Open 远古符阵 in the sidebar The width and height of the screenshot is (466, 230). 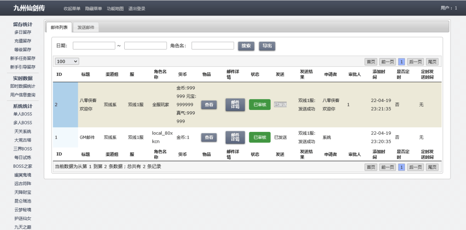click(x=23, y=184)
